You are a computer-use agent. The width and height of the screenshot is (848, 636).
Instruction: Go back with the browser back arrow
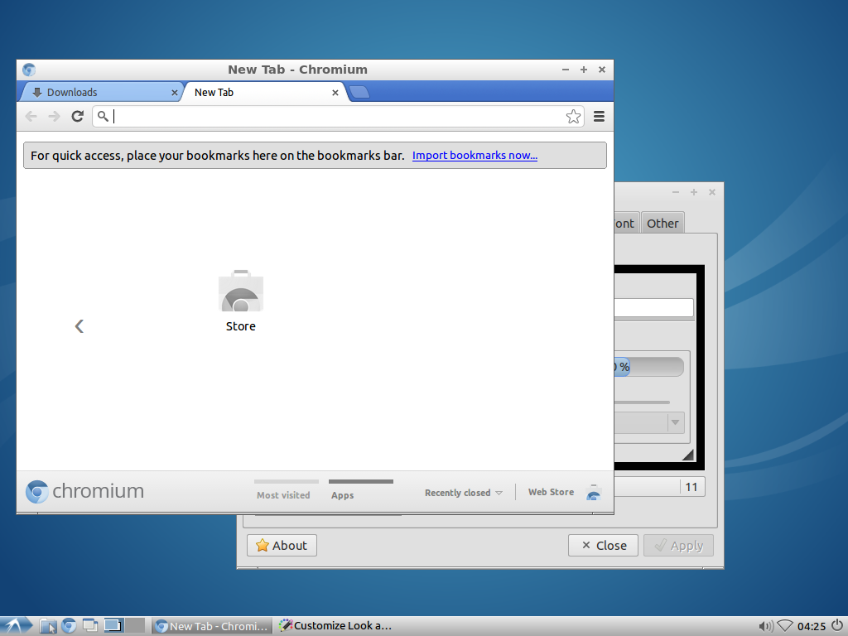click(x=31, y=116)
